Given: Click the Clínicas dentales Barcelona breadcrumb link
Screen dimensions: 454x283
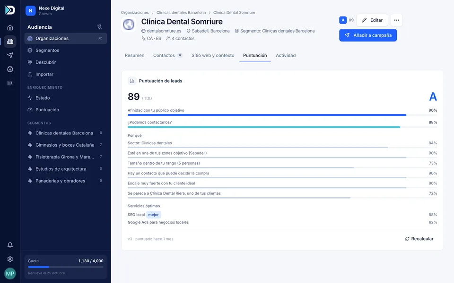Looking at the screenshot, I should pos(181,13).
